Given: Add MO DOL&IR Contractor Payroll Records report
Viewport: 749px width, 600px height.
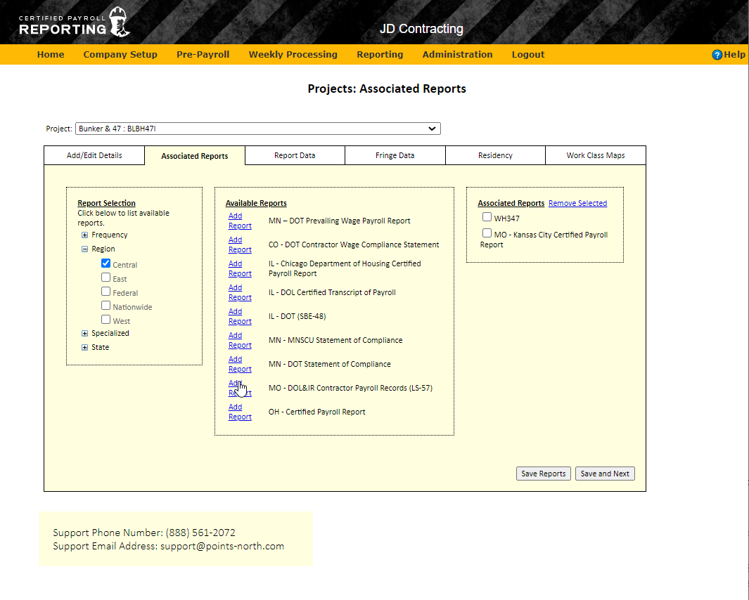Looking at the screenshot, I should point(240,388).
